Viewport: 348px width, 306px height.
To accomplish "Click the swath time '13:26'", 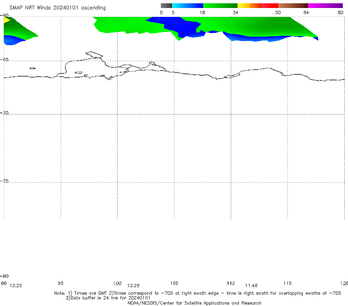I will tap(133, 286).
